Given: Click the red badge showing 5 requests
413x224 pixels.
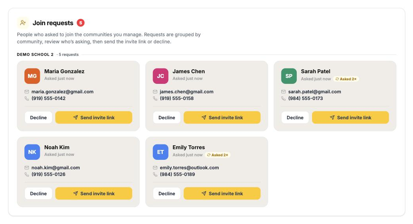Looking at the screenshot, I should coord(81,23).
